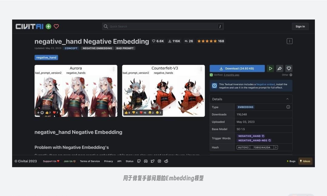Go to previous image in carousel
Image resolution: width=327 pixels, height=196 pixels.
pos(42,91)
